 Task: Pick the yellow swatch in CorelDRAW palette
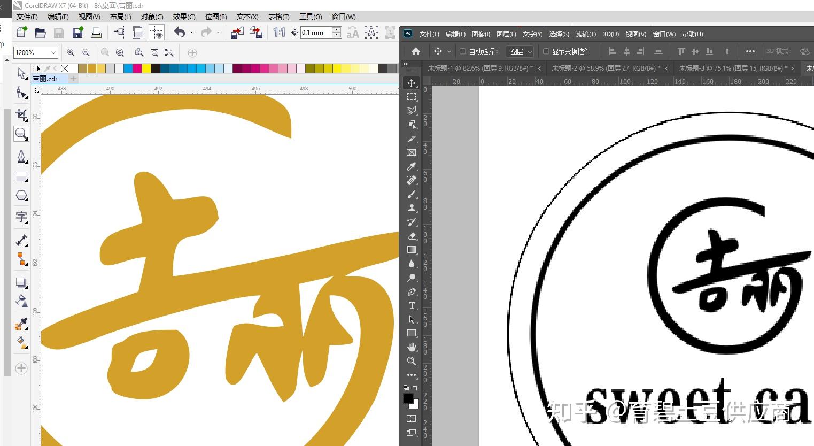pyautogui.click(x=146, y=68)
